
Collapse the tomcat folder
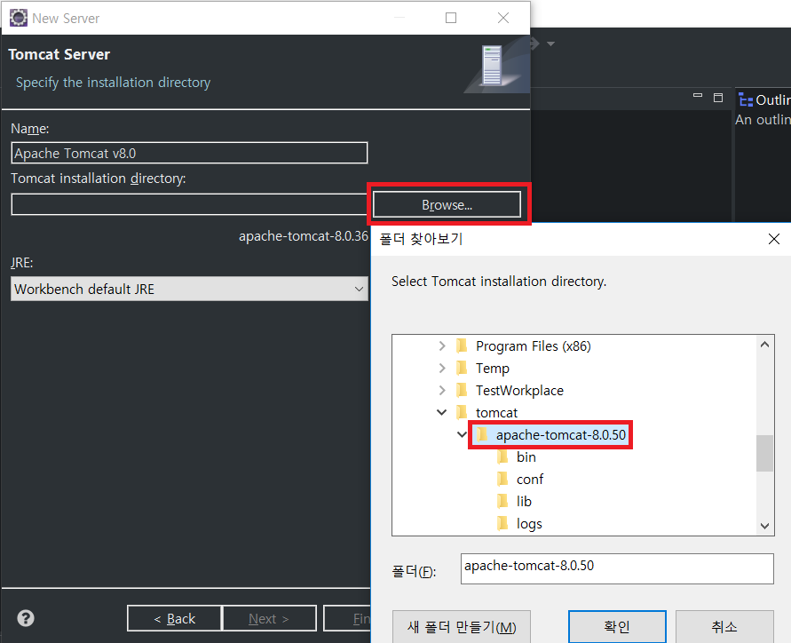441,412
